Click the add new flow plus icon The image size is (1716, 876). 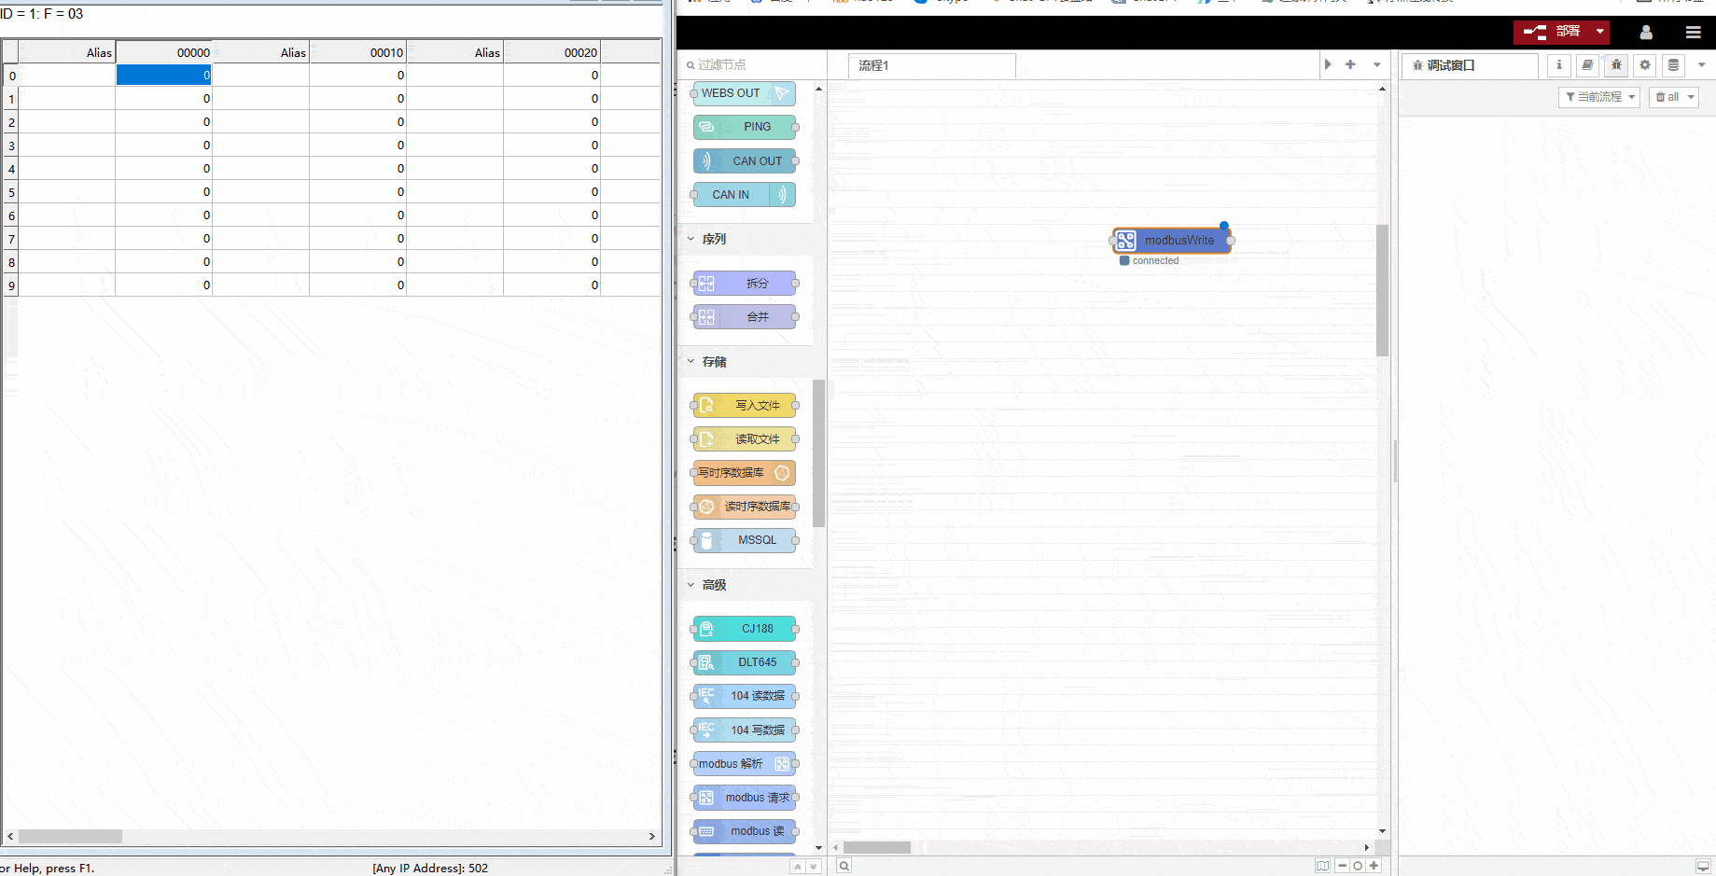coord(1350,64)
